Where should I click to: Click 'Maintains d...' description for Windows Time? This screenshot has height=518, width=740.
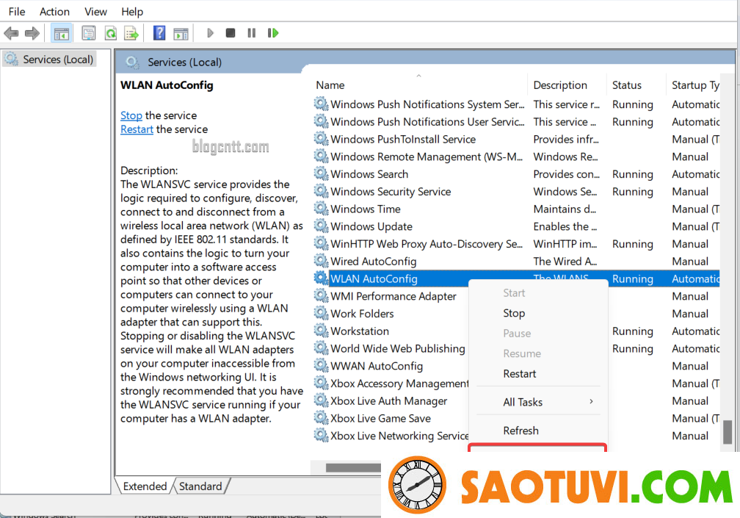[x=565, y=209]
